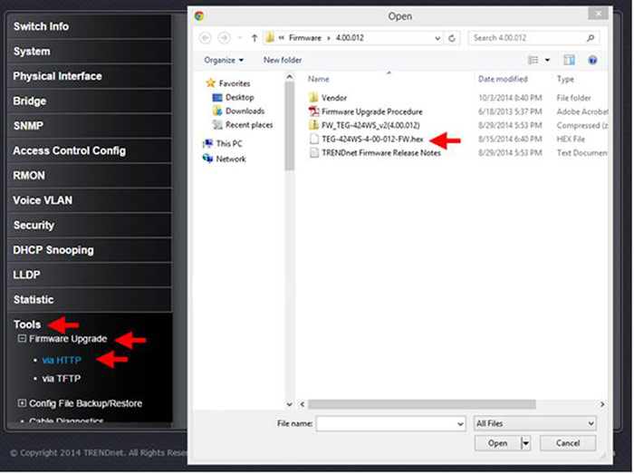Open the help question mark icon
Screen dimensions: 634x474
coord(592,60)
